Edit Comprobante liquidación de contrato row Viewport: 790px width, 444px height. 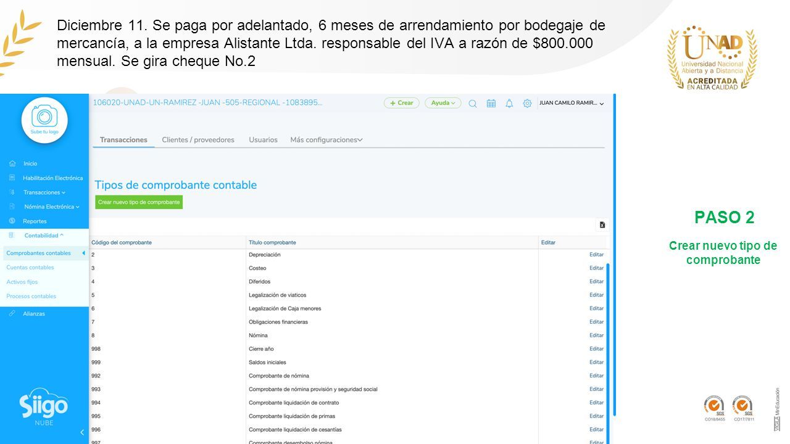(x=596, y=403)
